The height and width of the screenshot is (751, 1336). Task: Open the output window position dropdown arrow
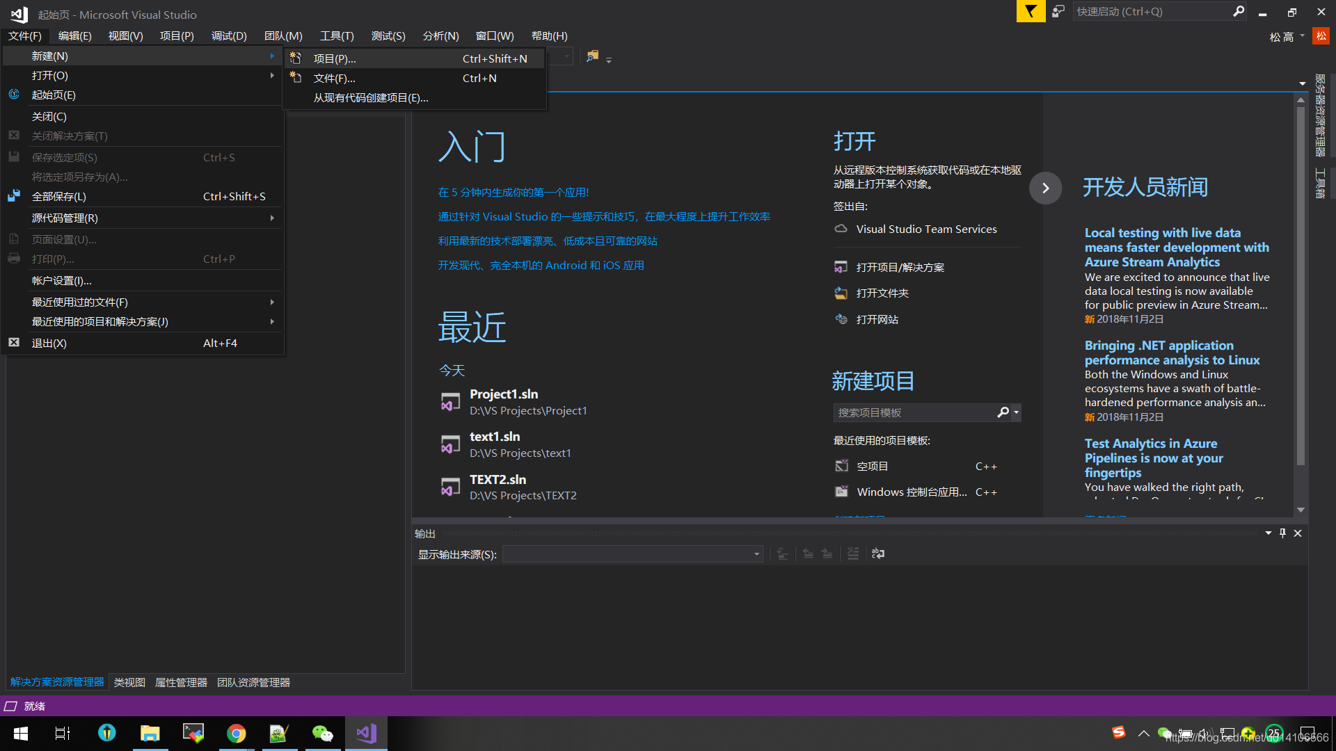(x=1268, y=533)
